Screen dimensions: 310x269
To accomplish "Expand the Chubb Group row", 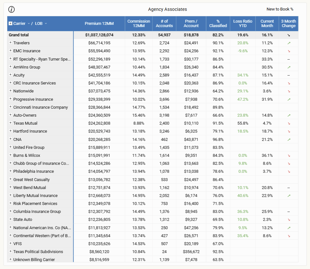I will pyautogui.click(x=10, y=163).
